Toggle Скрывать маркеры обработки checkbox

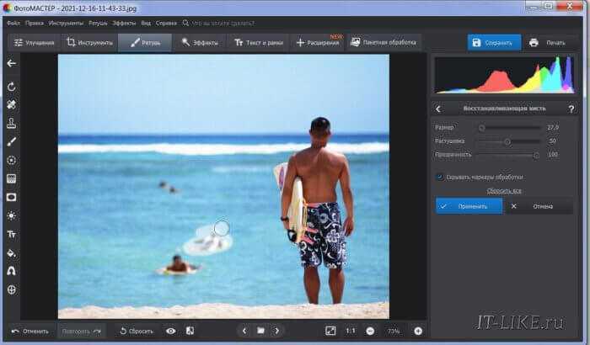pyautogui.click(x=439, y=177)
